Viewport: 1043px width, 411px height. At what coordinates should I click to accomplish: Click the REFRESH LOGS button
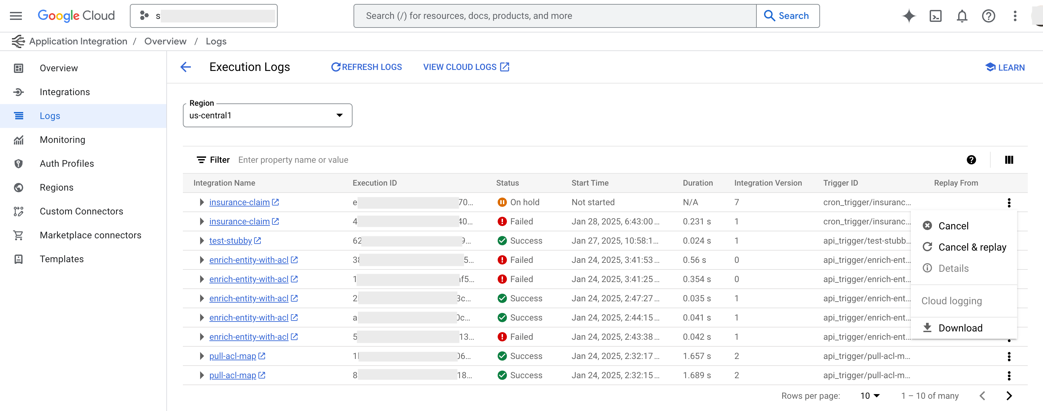click(367, 67)
